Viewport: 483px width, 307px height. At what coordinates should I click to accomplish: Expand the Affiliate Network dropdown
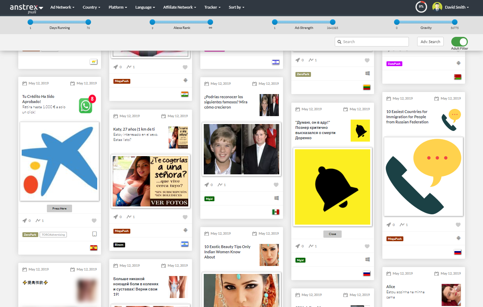point(180,7)
